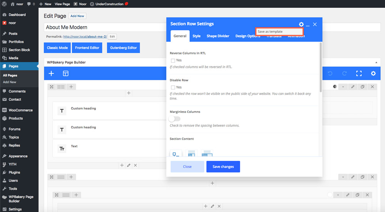The width and height of the screenshot is (385, 212).
Task: Click the first row's move handle icon
Action: [52, 87]
